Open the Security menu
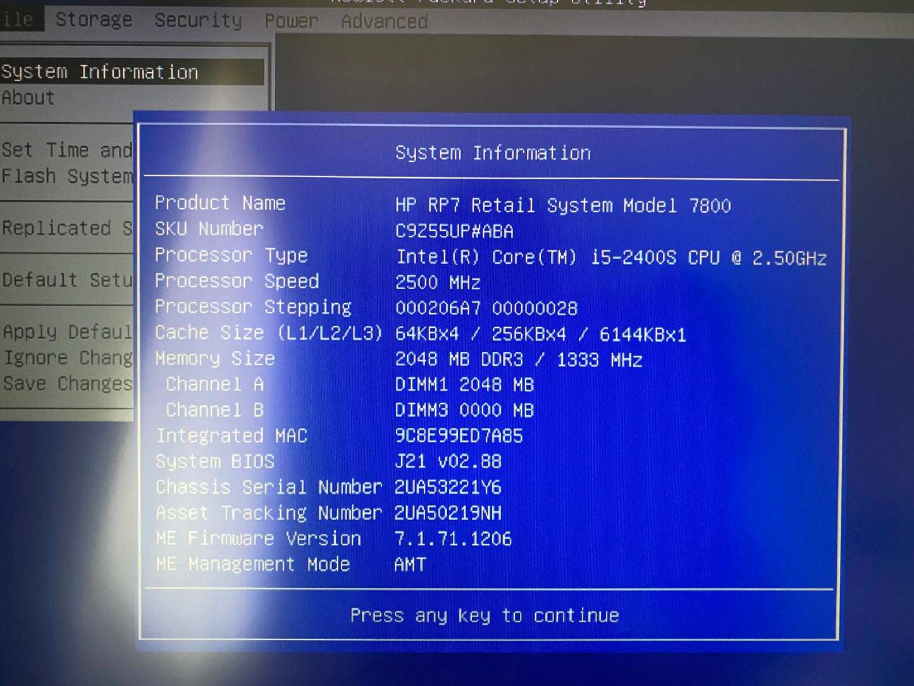Viewport: 914px width, 686px height. click(198, 20)
